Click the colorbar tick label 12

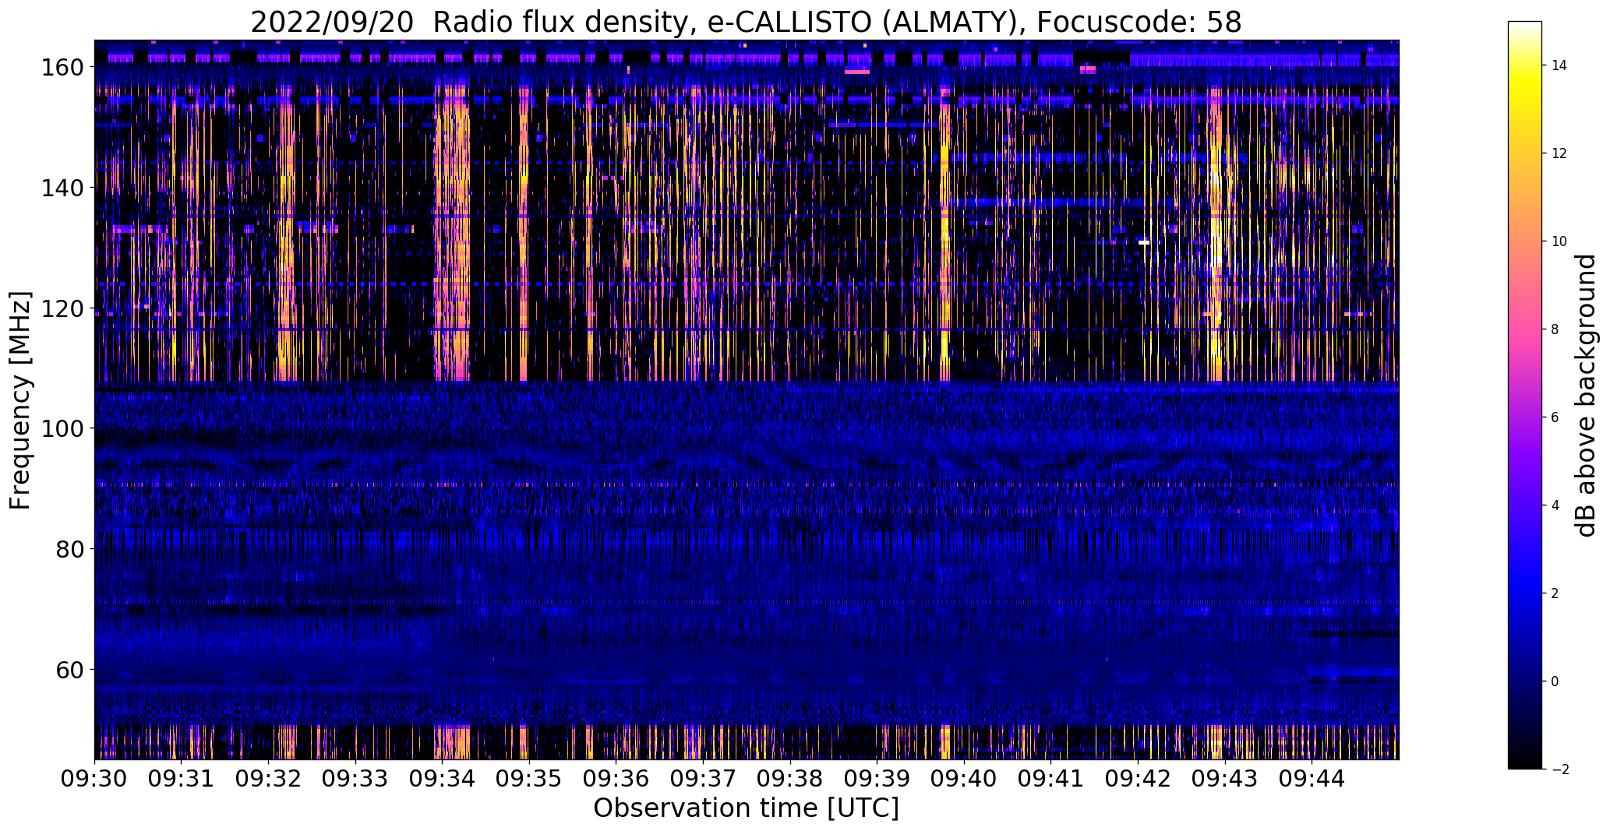[1559, 153]
